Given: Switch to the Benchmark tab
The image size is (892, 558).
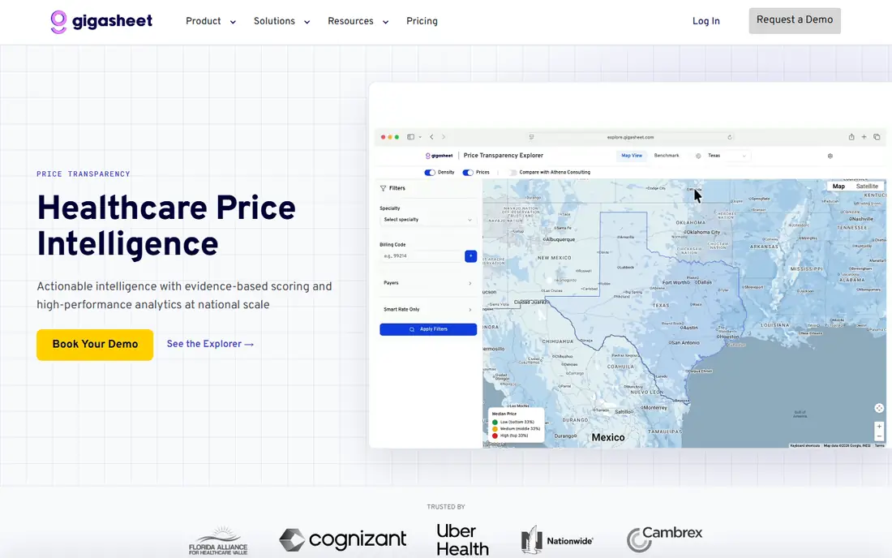Looking at the screenshot, I should tap(666, 155).
